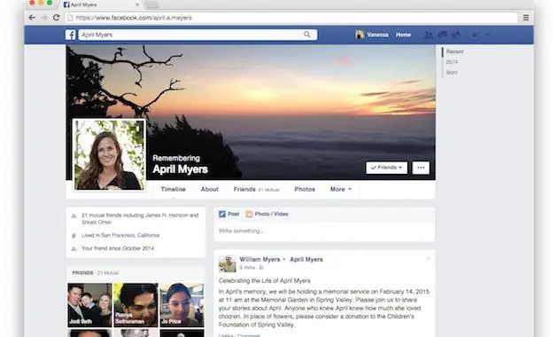Image resolution: width=558 pixels, height=337 pixels.
Task: Open William Myers' profile from the post
Action: (260, 259)
